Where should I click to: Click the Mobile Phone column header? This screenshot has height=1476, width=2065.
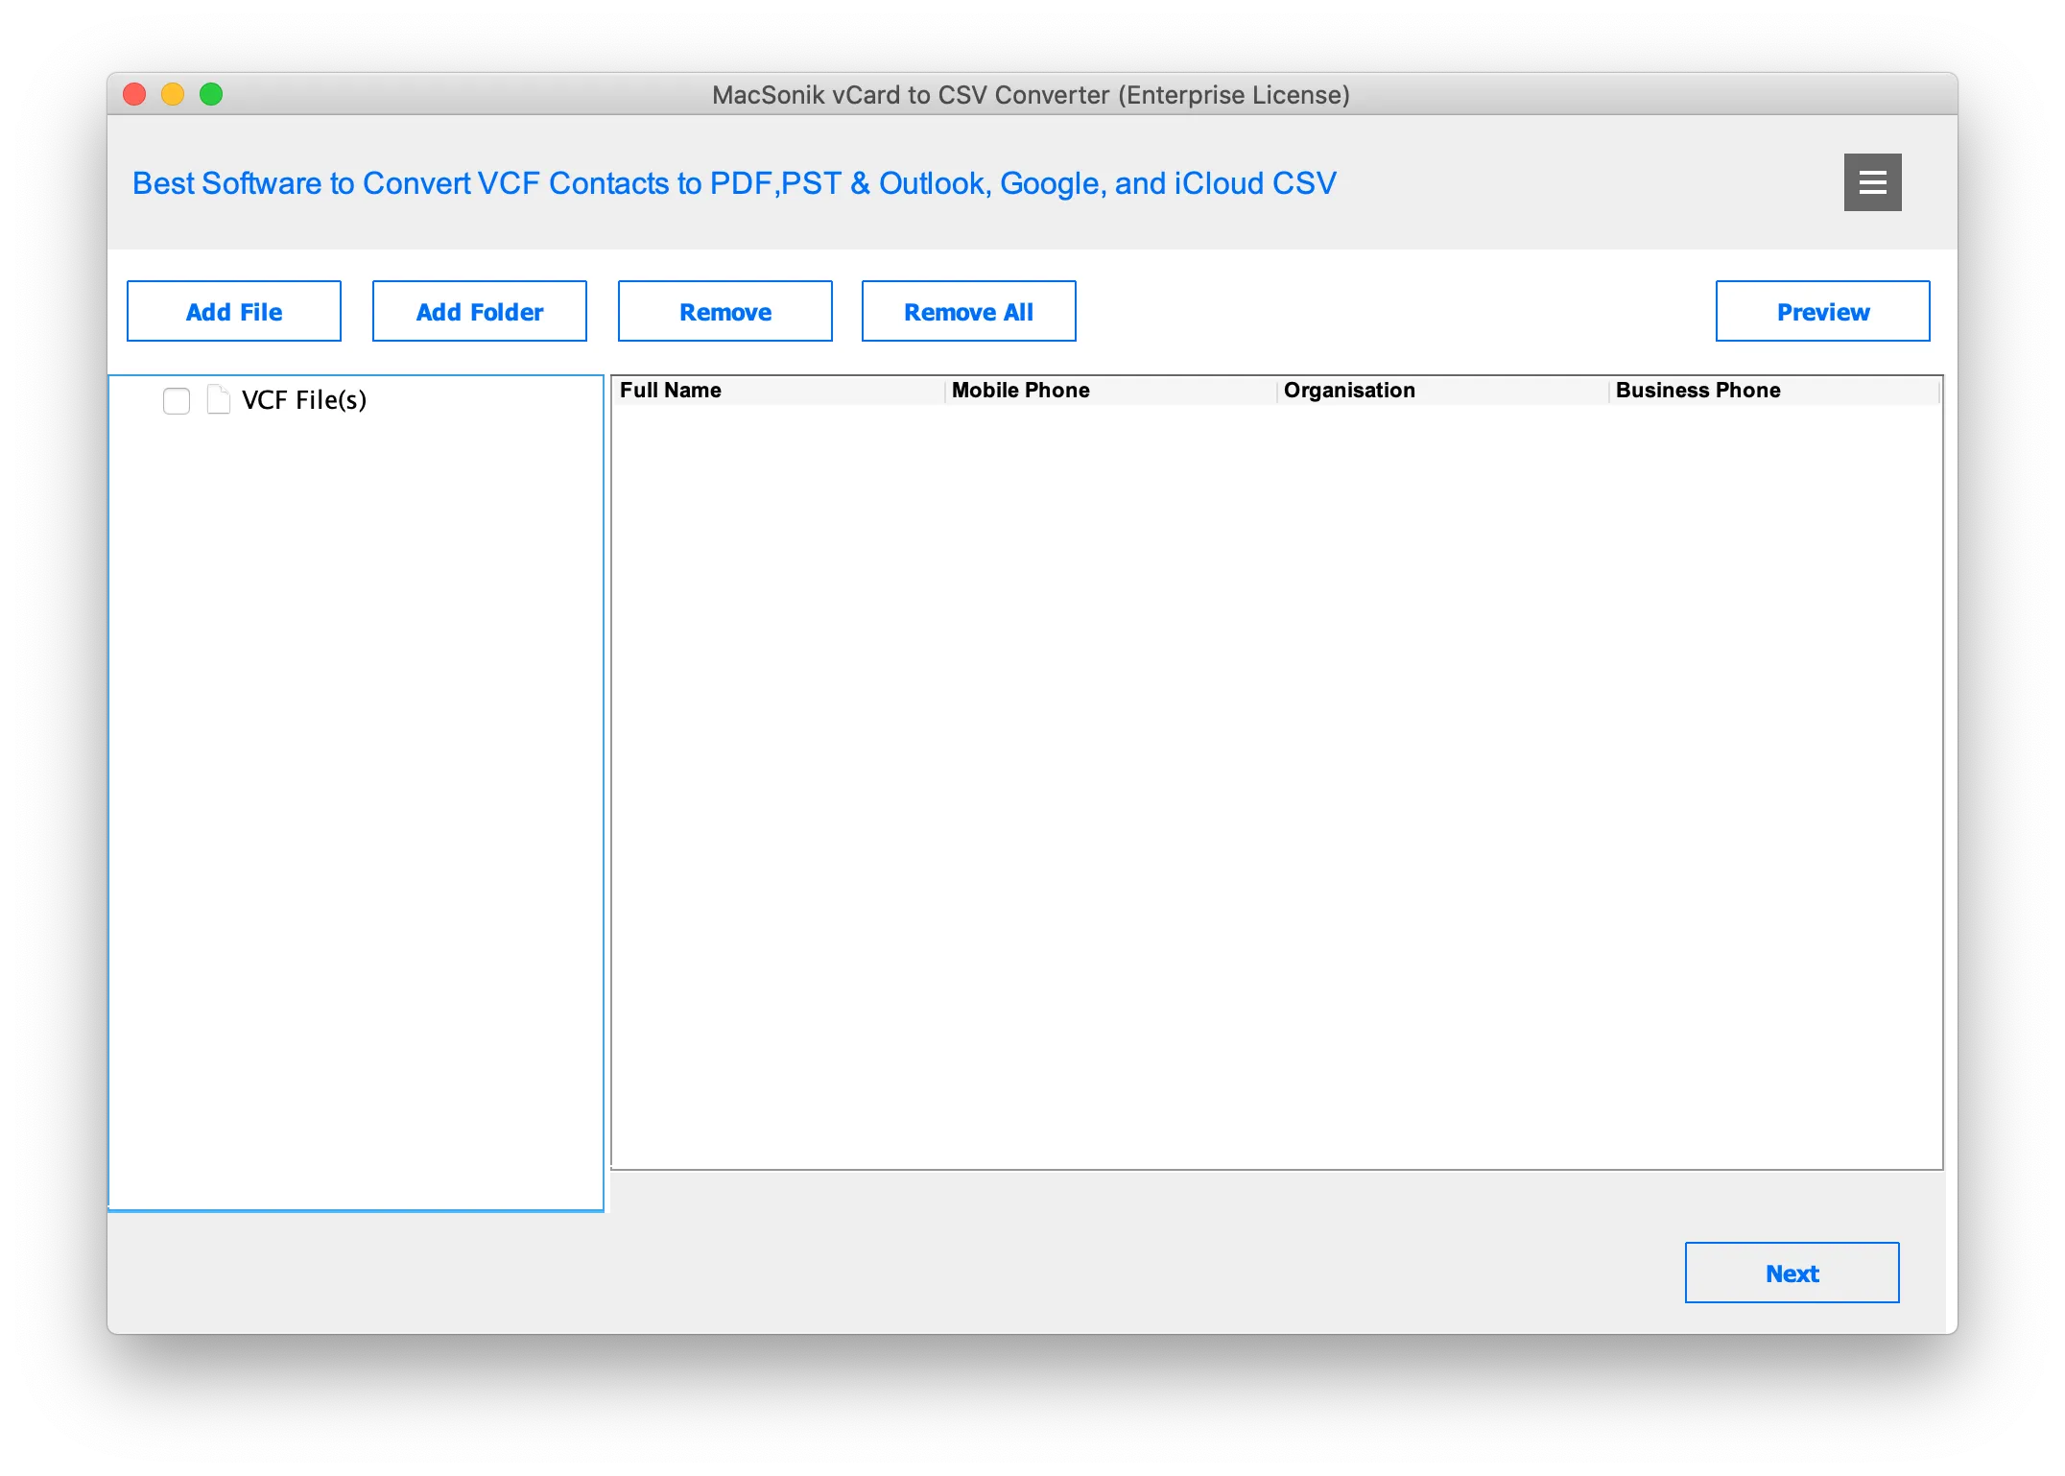[x=1111, y=390]
